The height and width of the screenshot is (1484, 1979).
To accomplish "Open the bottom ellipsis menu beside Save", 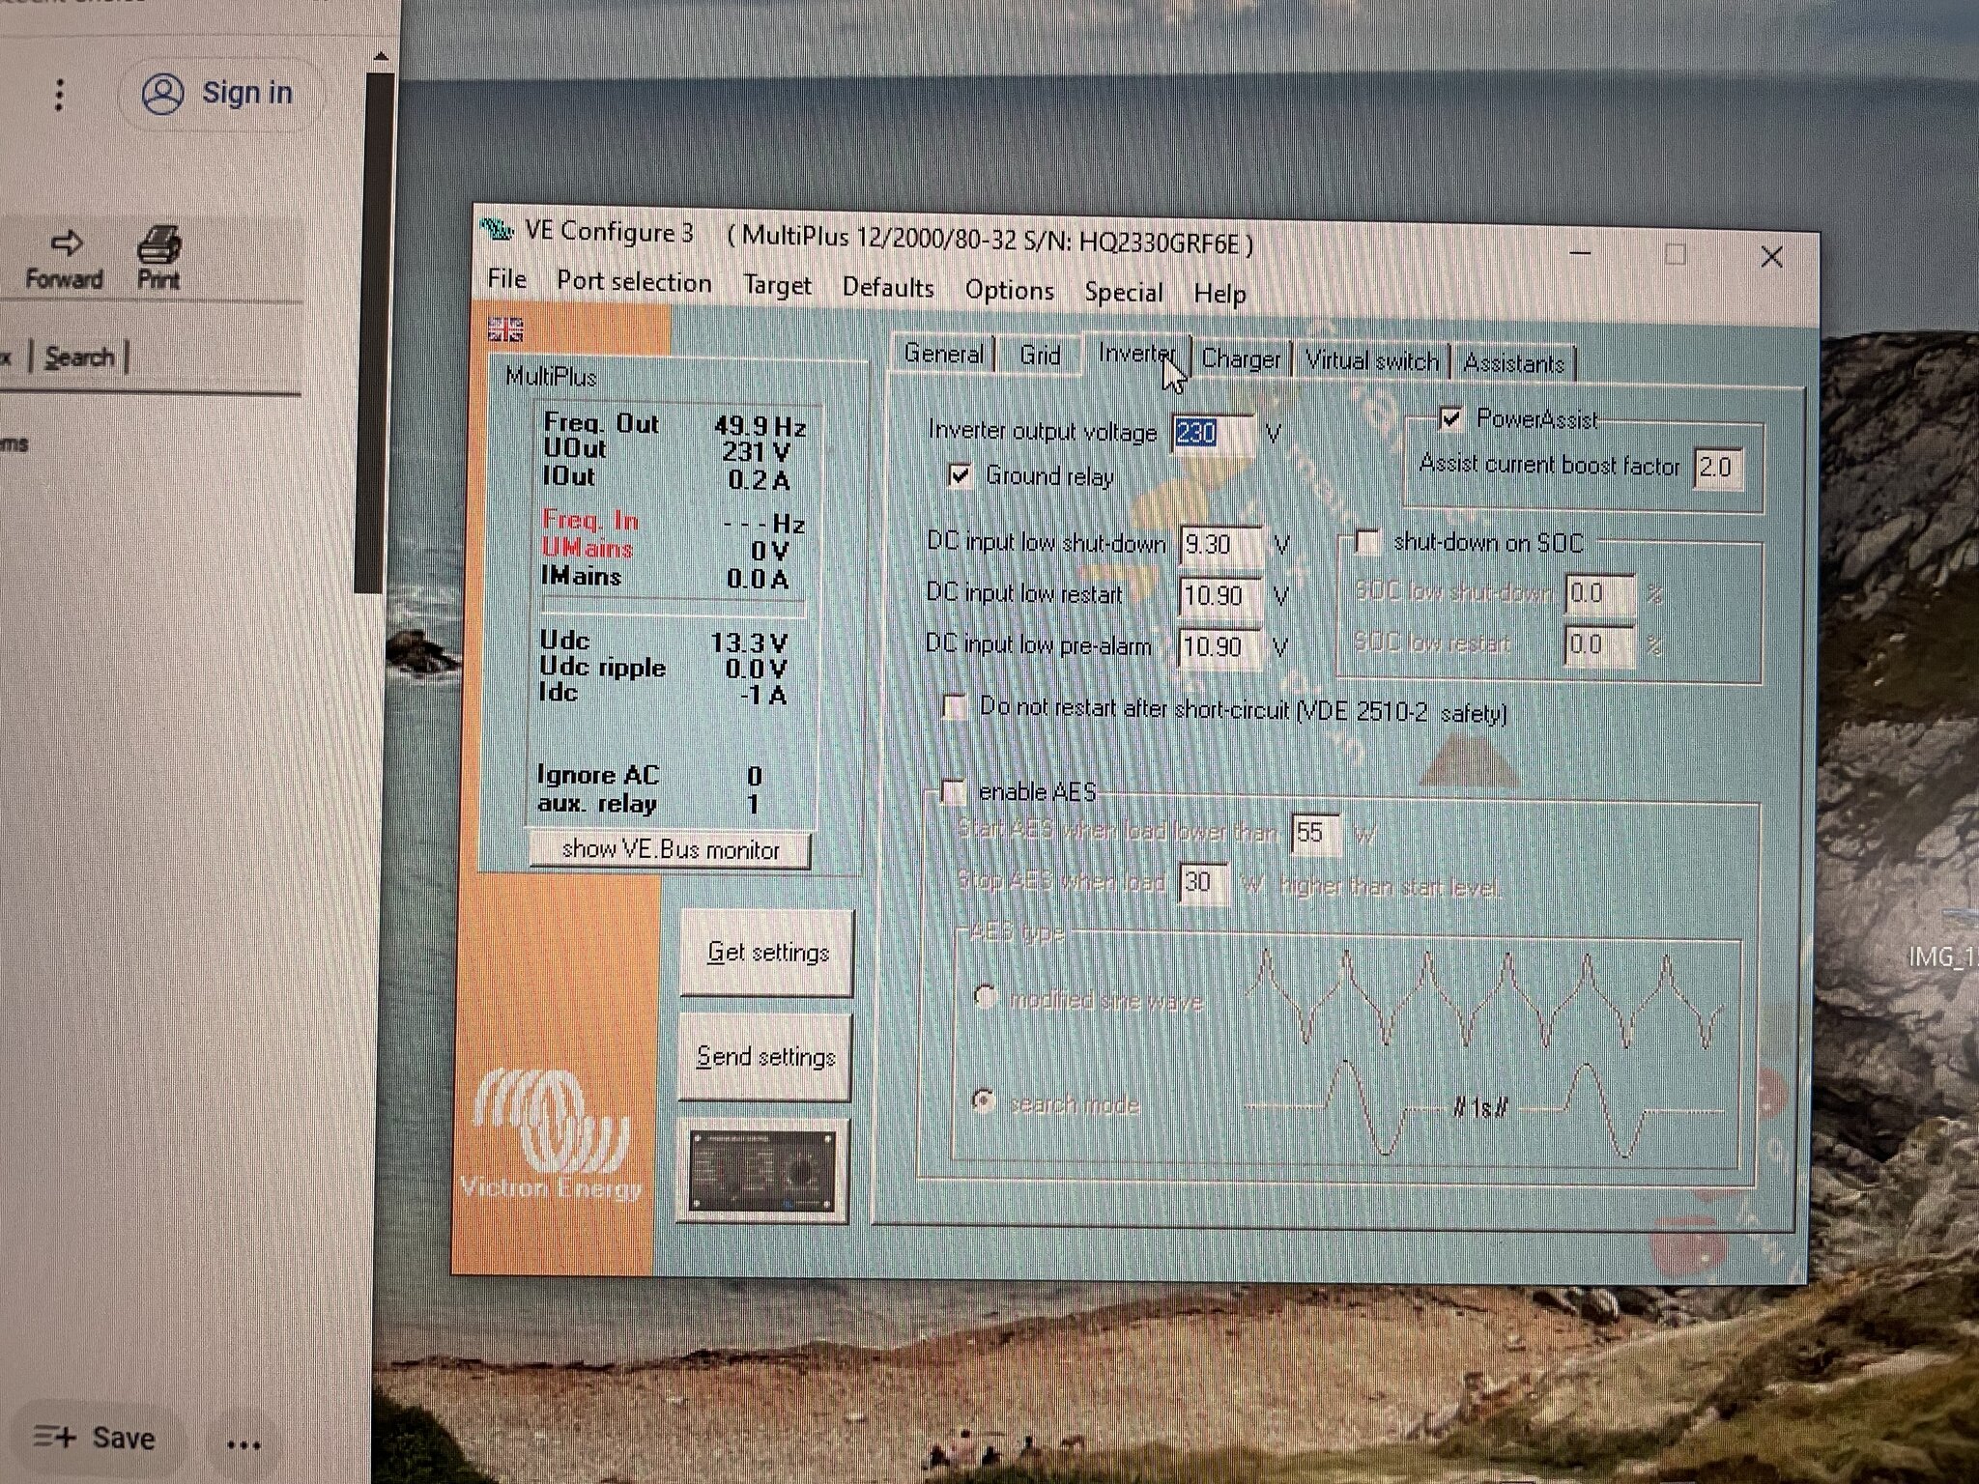I will click(x=244, y=1445).
